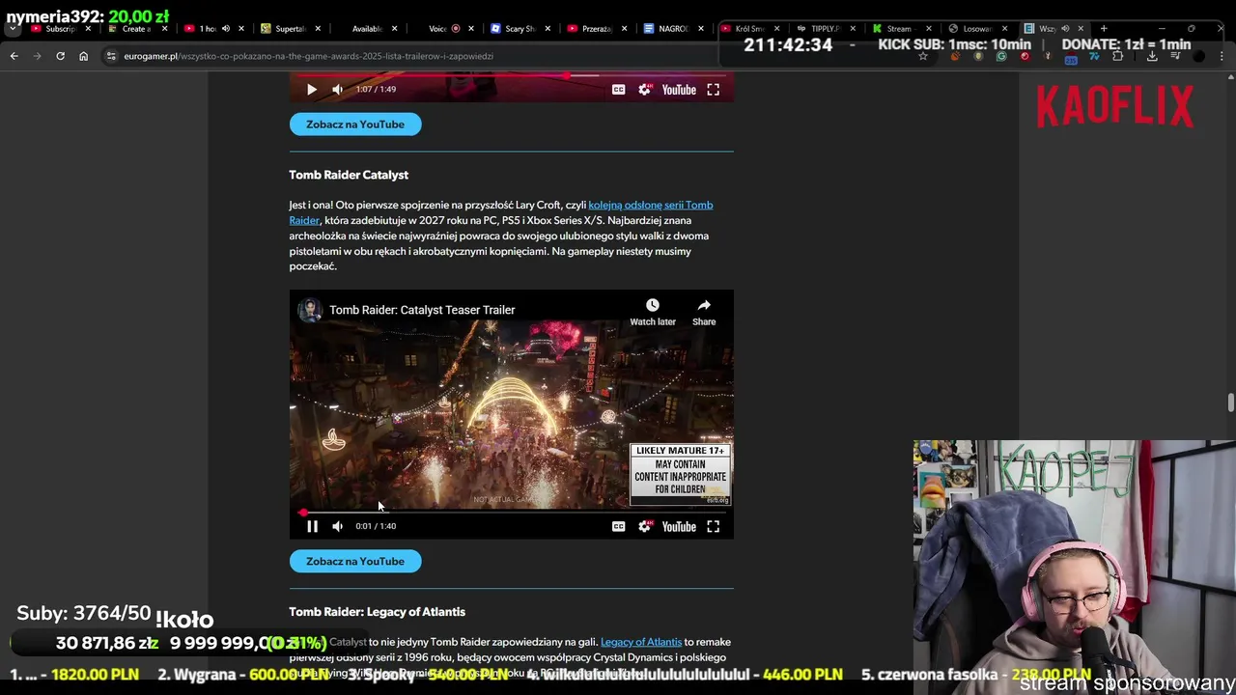Open browser extensions puzzle icon
Screen dimensions: 1236x695
click(x=1118, y=56)
